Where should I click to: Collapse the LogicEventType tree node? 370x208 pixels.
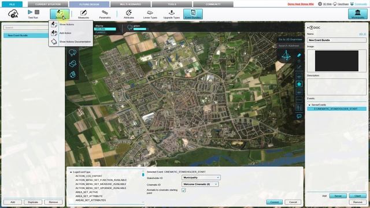tap(71, 172)
